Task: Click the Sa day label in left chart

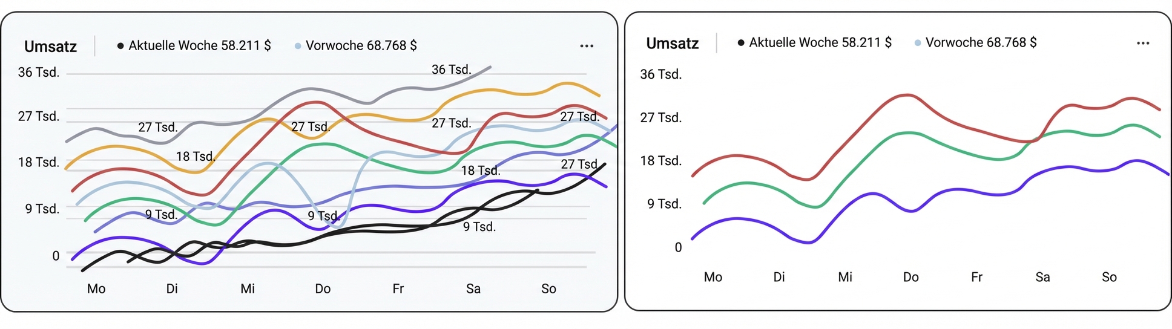Action: (x=473, y=288)
